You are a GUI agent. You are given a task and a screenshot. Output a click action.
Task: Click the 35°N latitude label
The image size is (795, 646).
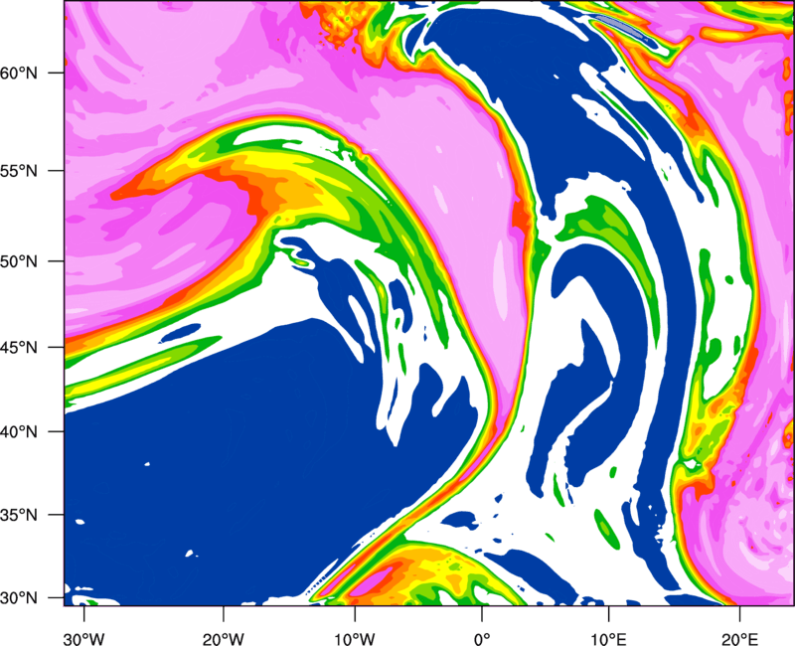click(x=19, y=515)
